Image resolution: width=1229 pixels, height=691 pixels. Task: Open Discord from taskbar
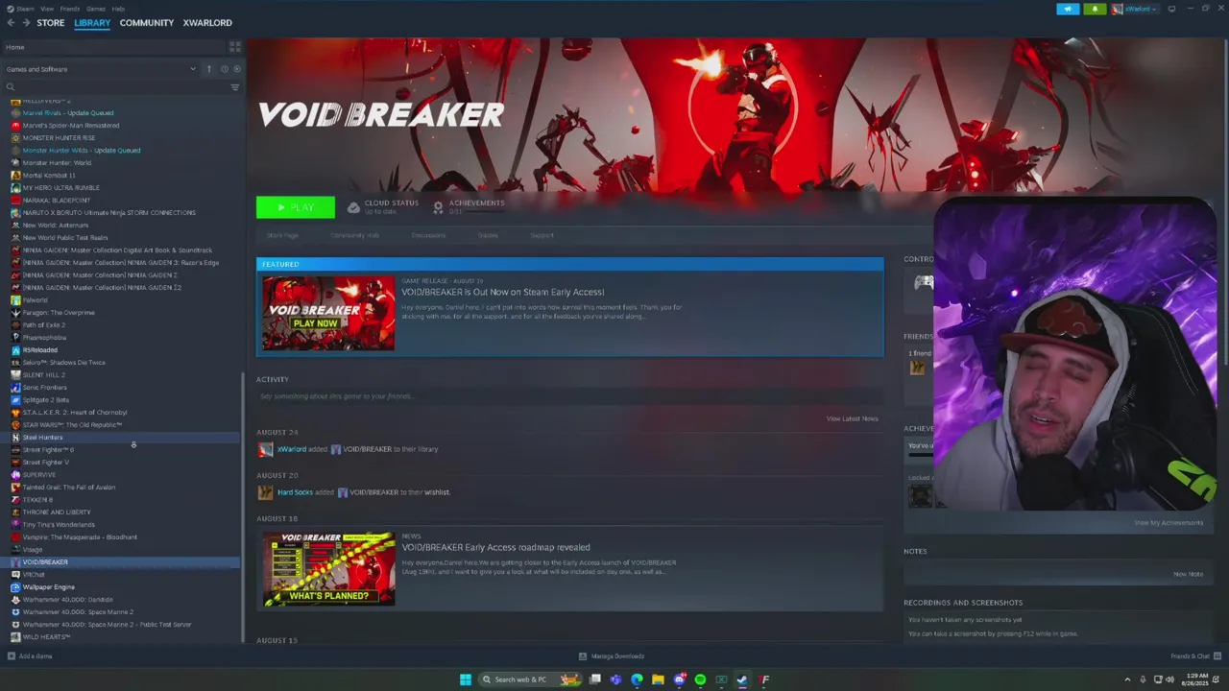(679, 679)
